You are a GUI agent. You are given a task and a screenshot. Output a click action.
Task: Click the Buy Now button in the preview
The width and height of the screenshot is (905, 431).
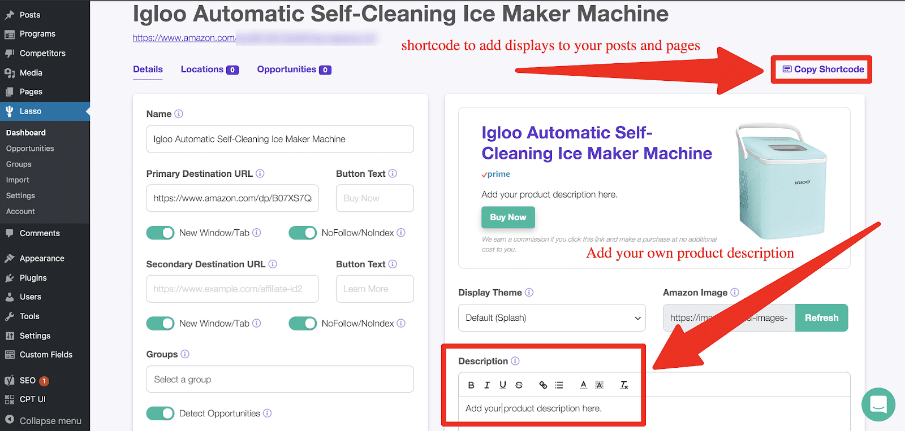tap(508, 217)
